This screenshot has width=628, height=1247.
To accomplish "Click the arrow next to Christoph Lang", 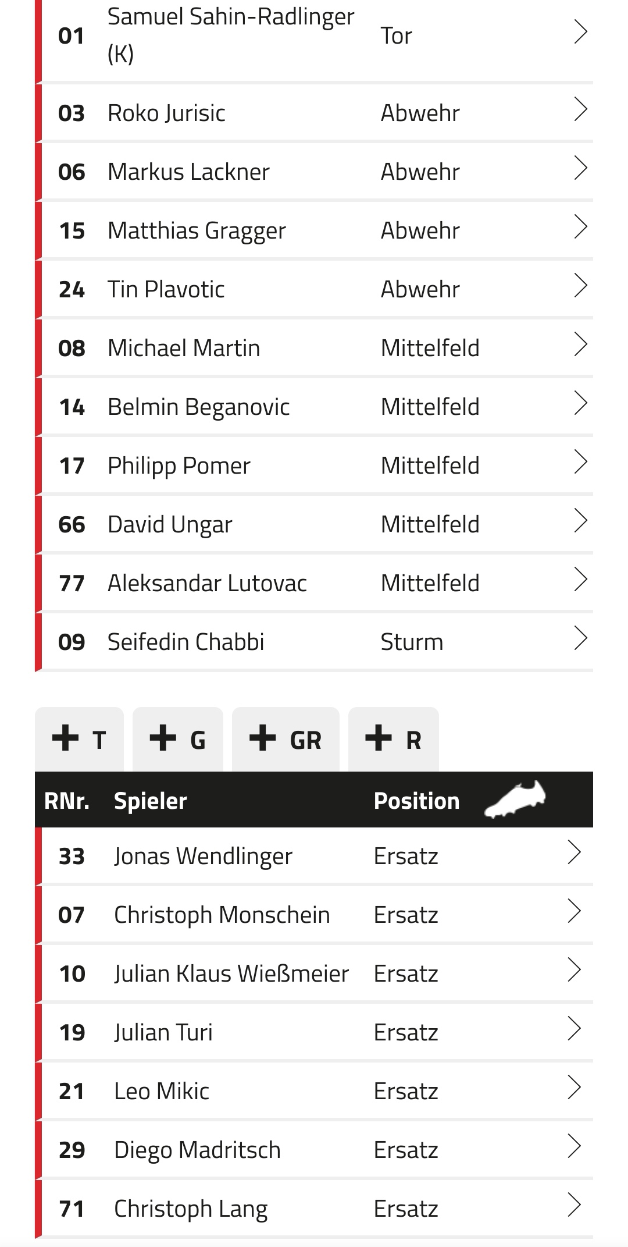I will coord(574,1205).
